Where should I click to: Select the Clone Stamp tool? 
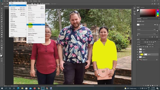coord(2,26)
